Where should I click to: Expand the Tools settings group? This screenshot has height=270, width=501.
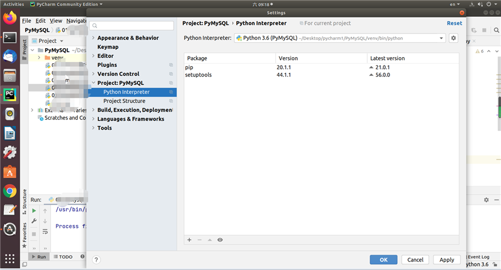(93, 128)
